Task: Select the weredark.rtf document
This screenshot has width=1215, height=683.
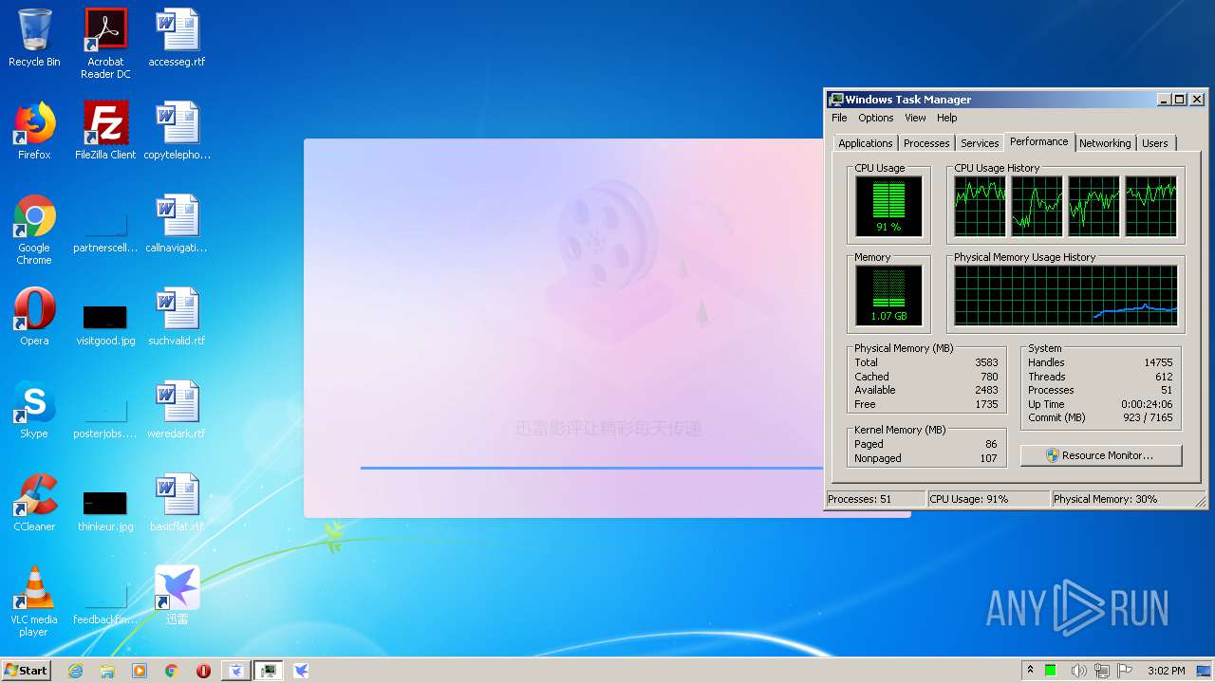Action: coord(177,410)
